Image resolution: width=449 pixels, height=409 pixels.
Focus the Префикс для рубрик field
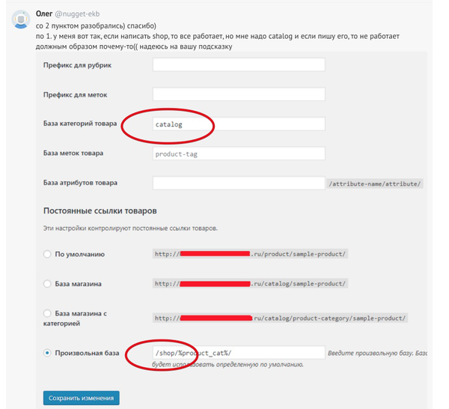click(239, 64)
